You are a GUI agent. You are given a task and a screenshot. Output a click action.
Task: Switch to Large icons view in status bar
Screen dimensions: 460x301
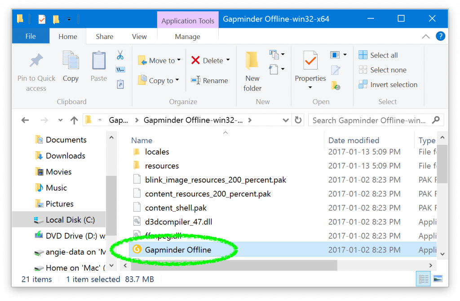click(x=438, y=279)
